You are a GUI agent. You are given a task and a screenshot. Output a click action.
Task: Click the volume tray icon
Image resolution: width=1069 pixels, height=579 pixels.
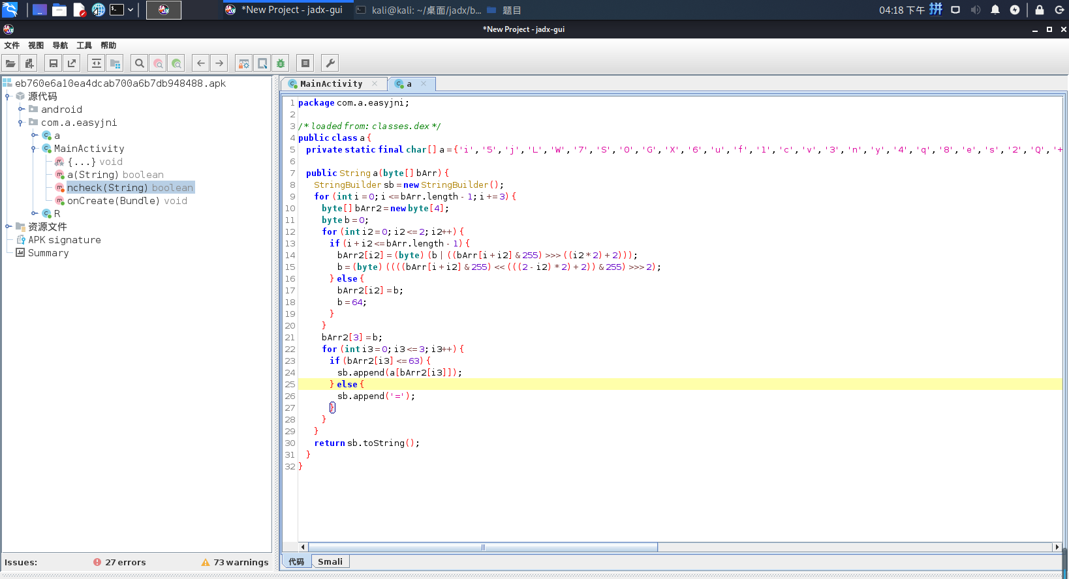976,10
